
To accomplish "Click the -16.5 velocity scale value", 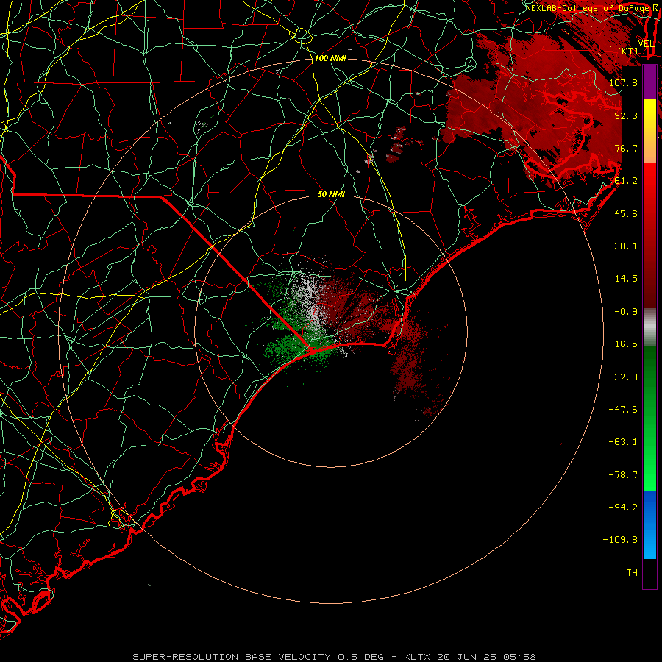I will pyautogui.click(x=623, y=344).
